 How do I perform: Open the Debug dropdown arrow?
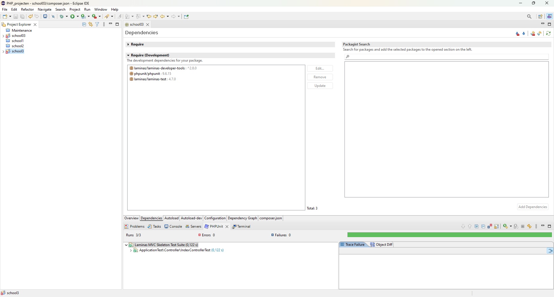click(x=67, y=17)
